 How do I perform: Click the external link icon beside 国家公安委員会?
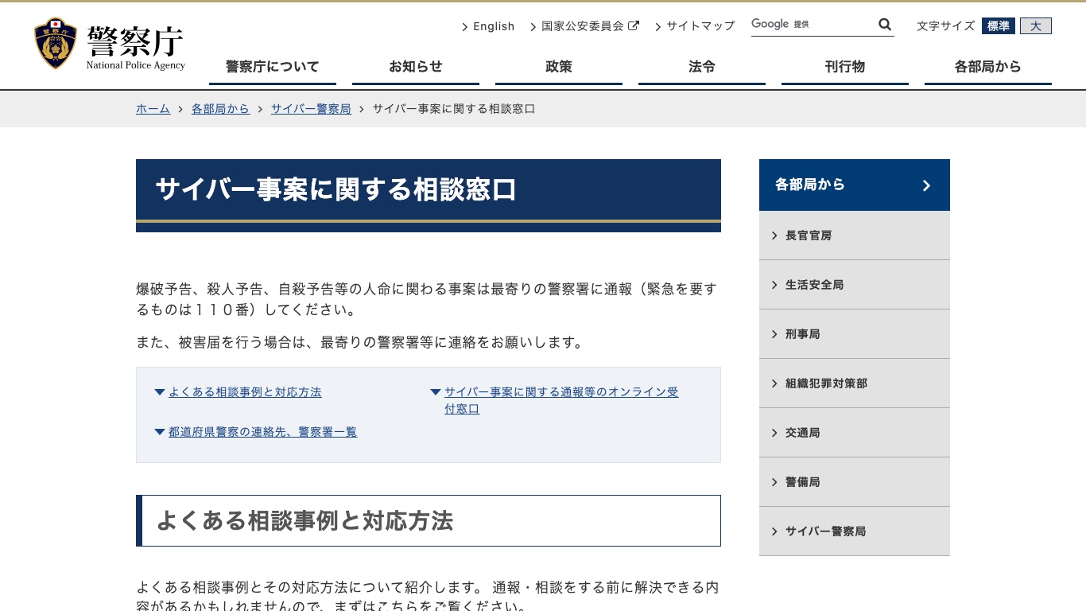coord(634,25)
